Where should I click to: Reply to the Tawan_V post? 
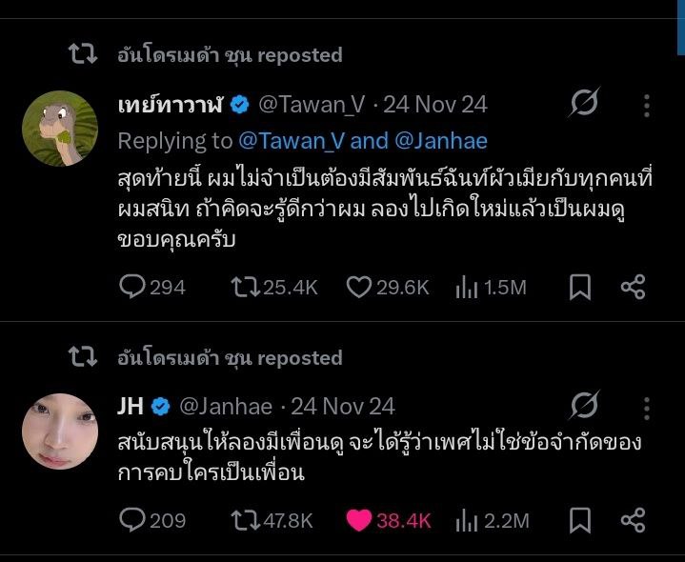pyautogui.click(x=132, y=287)
